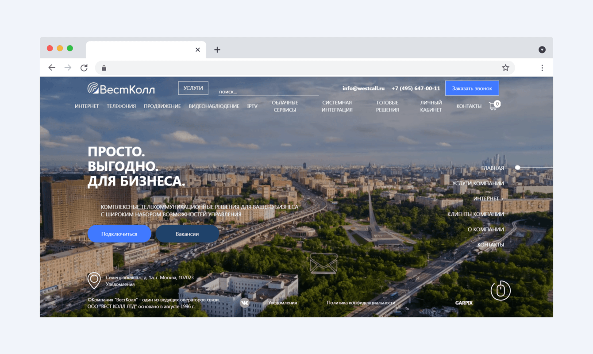
Task: Go to ЛИЧНЫЙ КАБИНЕТ in the navigation
Action: 431,106
